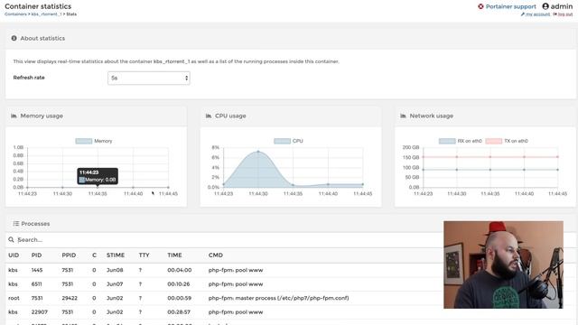The height and width of the screenshot is (325, 578).
Task: Sort processes by PPID column
Action: [x=69, y=255]
